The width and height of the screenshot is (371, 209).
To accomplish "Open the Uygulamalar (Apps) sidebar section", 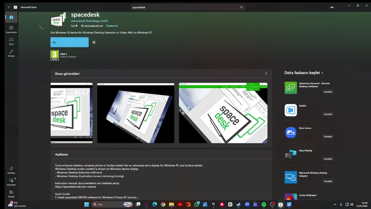I will (11, 29).
